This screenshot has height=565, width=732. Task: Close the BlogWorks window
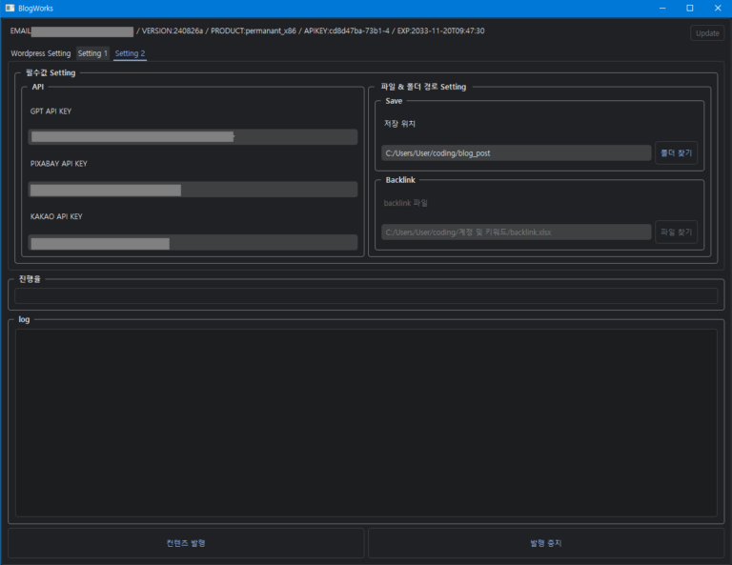pyautogui.click(x=717, y=8)
